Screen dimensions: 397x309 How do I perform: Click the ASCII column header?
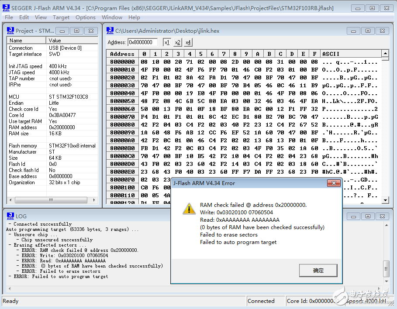(351, 54)
